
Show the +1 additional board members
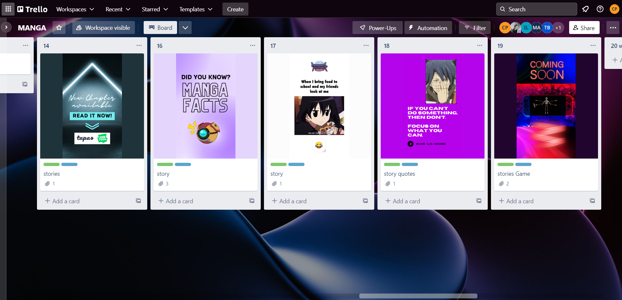pos(558,28)
